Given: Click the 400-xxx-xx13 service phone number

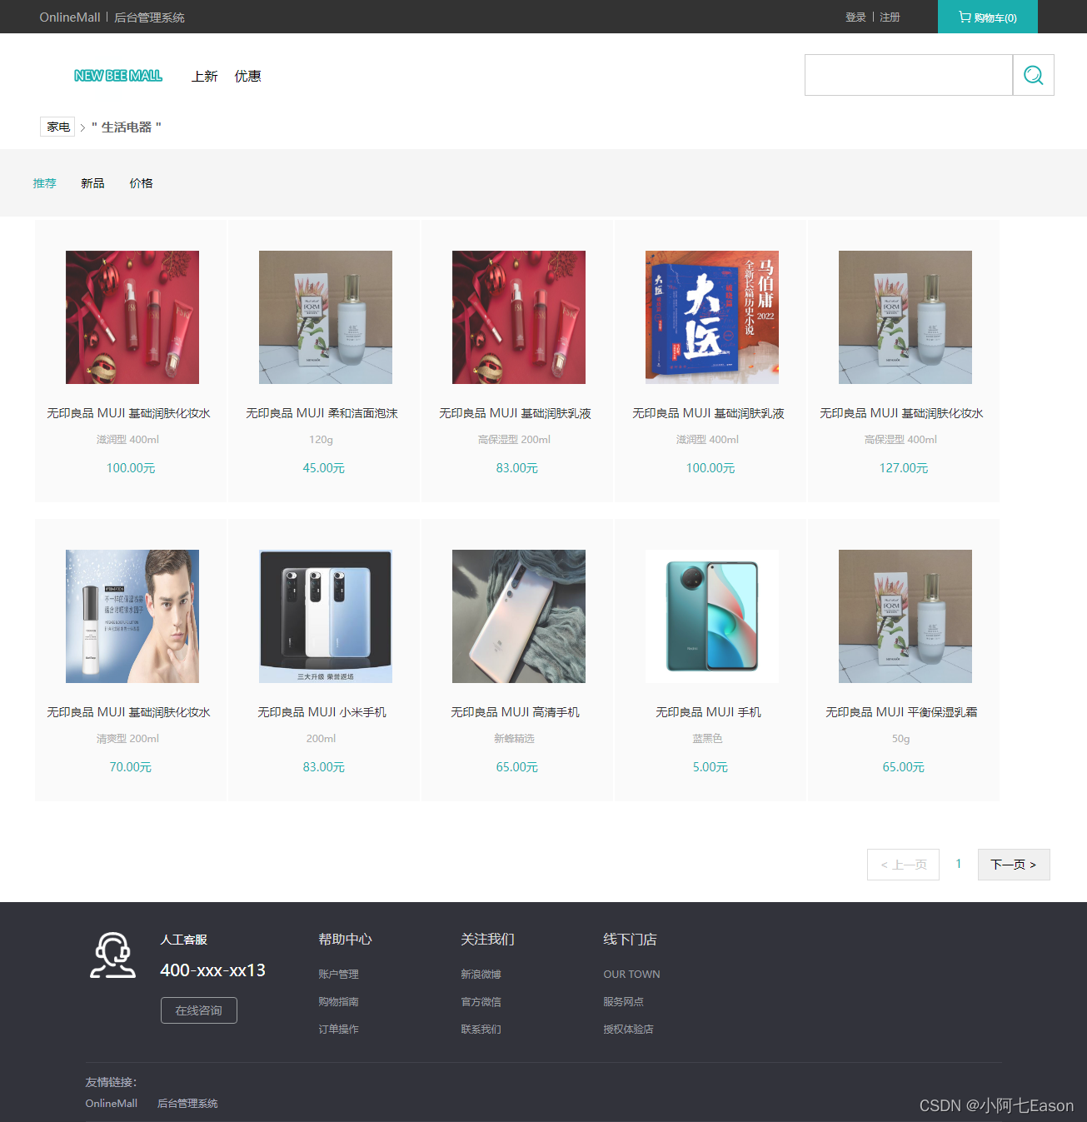Looking at the screenshot, I should coord(213,970).
